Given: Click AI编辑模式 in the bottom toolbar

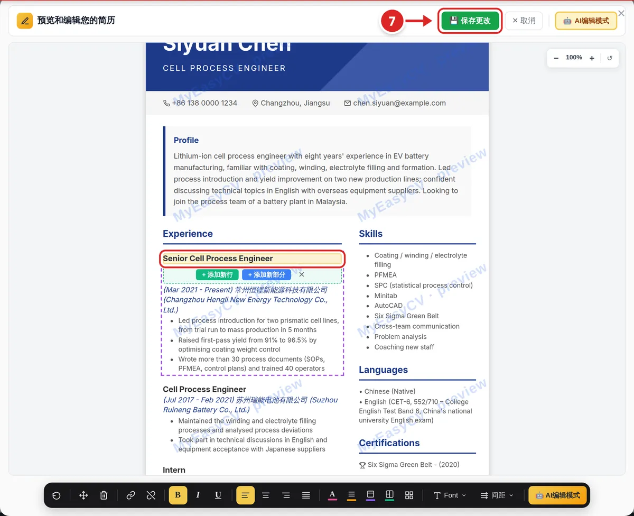Looking at the screenshot, I should [x=557, y=495].
